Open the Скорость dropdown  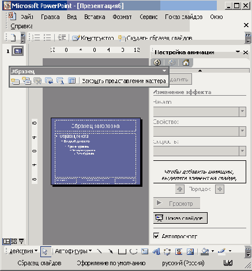242,151
